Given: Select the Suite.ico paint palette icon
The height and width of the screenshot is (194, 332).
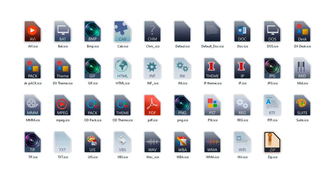Looking at the screenshot, I should (302, 105).
